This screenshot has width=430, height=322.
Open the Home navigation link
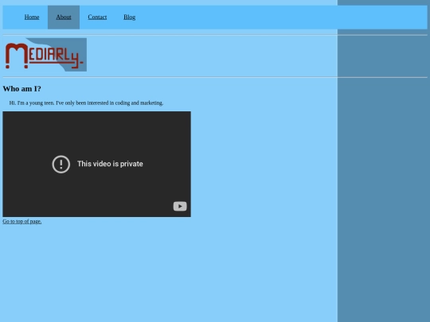pos(32,17)
